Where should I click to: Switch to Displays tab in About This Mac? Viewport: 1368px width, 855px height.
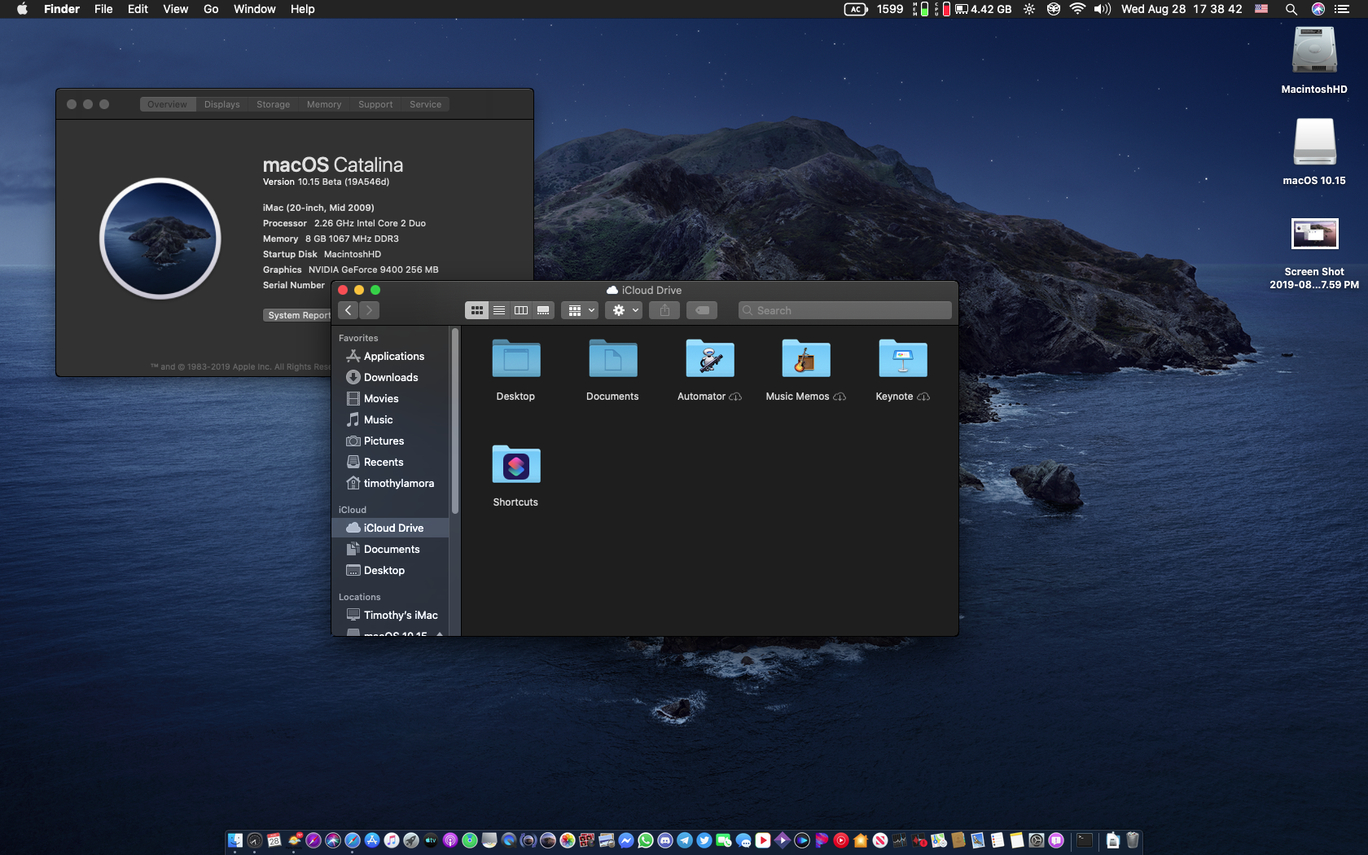221,104
